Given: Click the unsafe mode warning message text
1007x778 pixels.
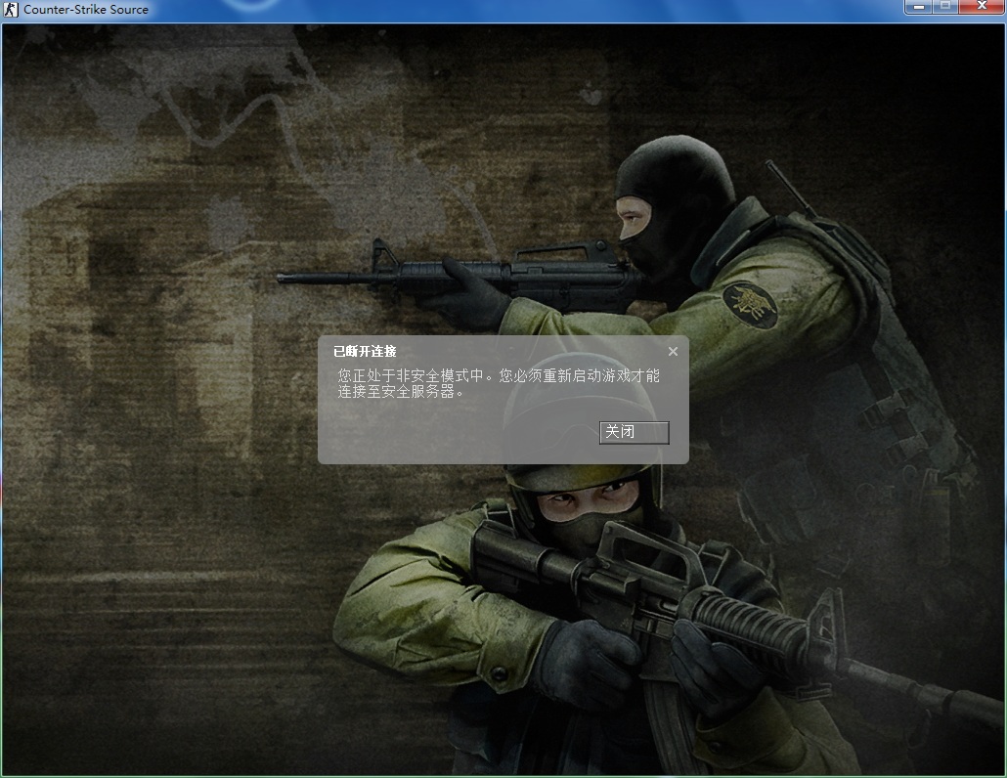Looking at the screenshot, I should click(x=499, y=383).
